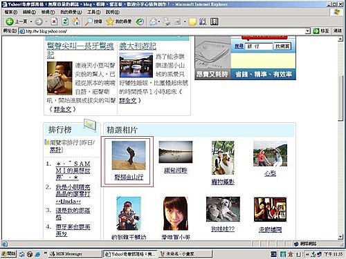Open the Help menu

[113, 12]
